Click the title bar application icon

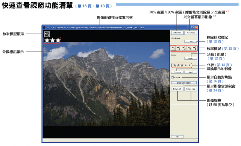pyautogui.click(x=44, y=27)
